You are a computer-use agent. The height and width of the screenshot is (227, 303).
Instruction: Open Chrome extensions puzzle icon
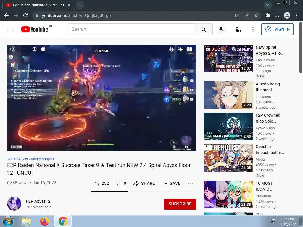268,15
